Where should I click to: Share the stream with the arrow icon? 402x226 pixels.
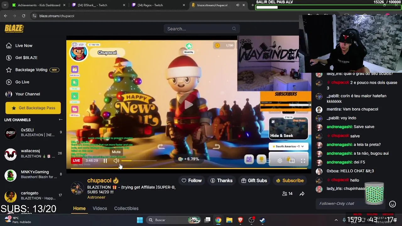click(302, 194)
